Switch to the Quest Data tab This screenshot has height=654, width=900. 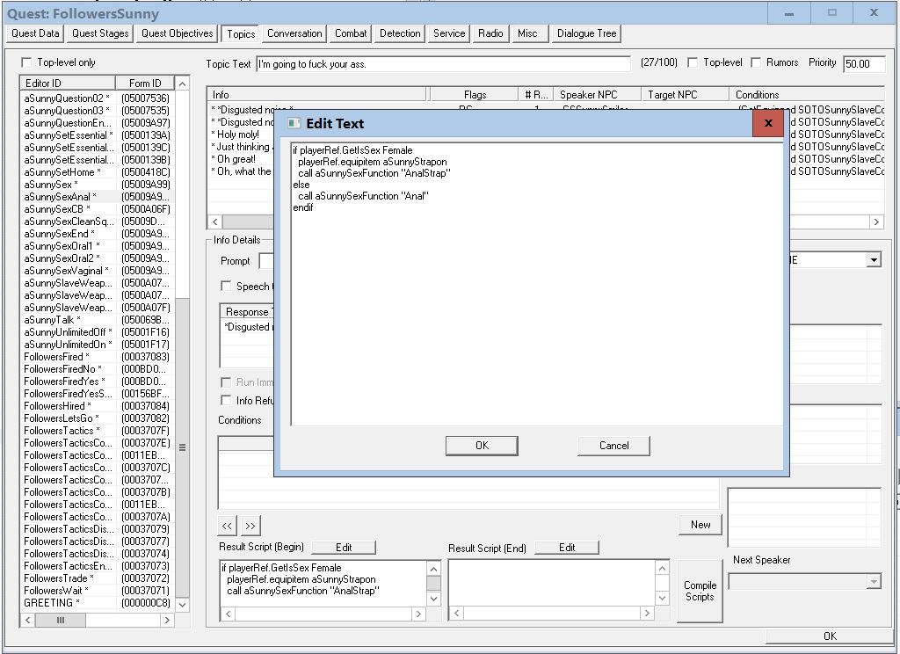coord(35,33)
